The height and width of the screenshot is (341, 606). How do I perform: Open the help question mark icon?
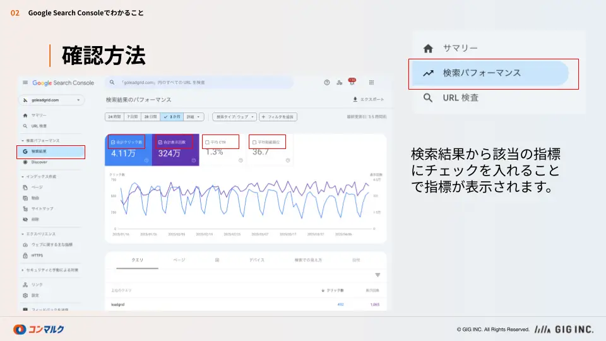[327, 82]
